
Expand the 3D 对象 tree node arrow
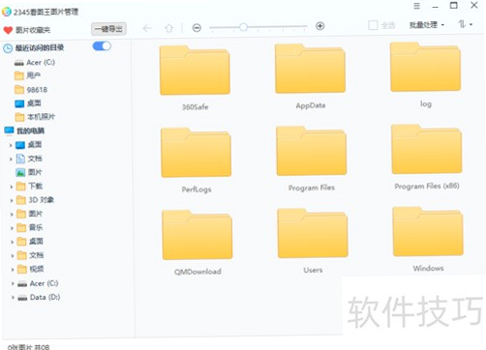click(x=12, y=200)
